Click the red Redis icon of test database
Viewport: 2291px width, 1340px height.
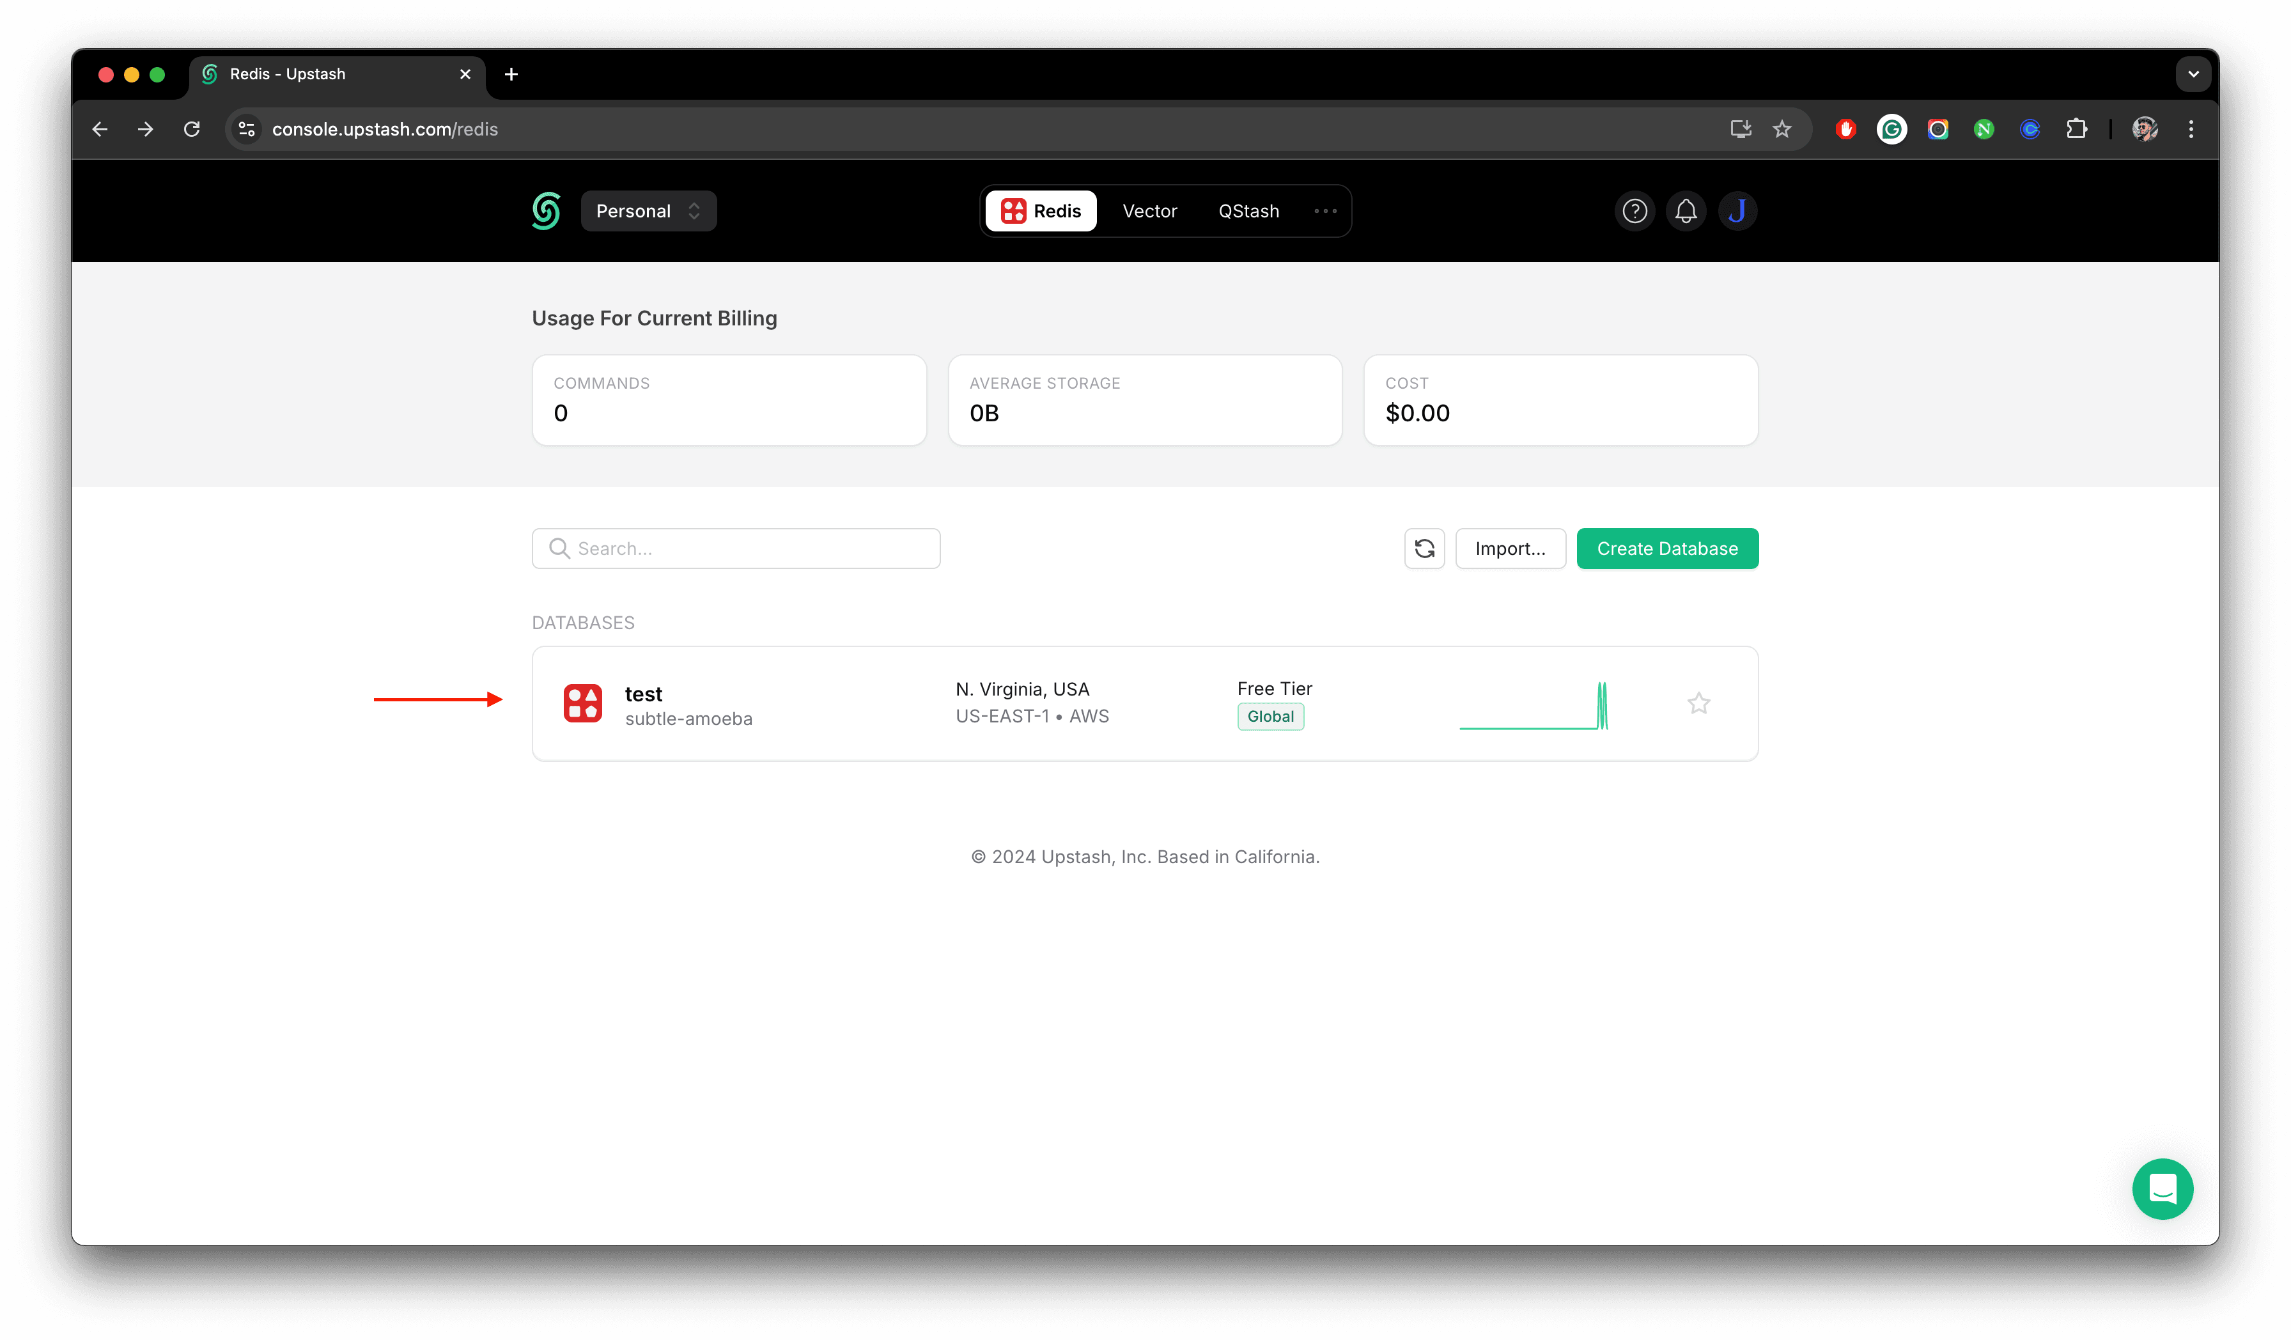[x=582, y=704]
